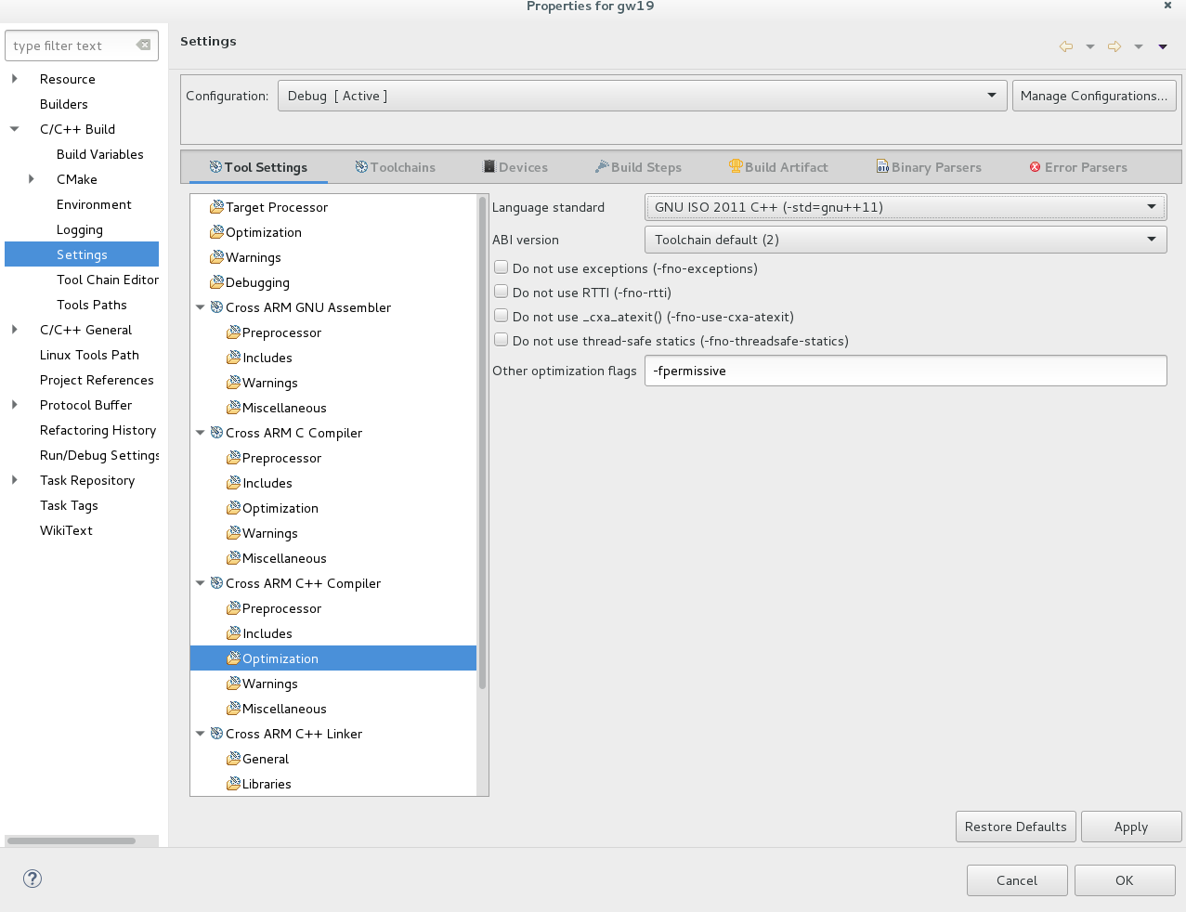
Task: Click the Other optimization flags text field
Action: [x=905, y=371]
